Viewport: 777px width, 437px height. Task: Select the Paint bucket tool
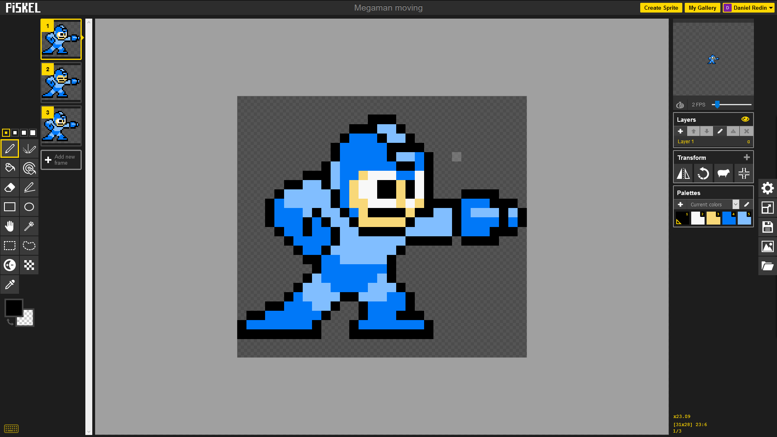pyautogui.click(x=10, y=168)
